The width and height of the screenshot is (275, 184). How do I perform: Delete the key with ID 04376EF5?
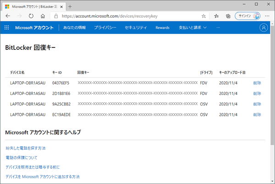point(257,83)
